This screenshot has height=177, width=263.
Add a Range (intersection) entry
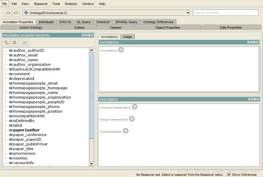pos(132,119)
